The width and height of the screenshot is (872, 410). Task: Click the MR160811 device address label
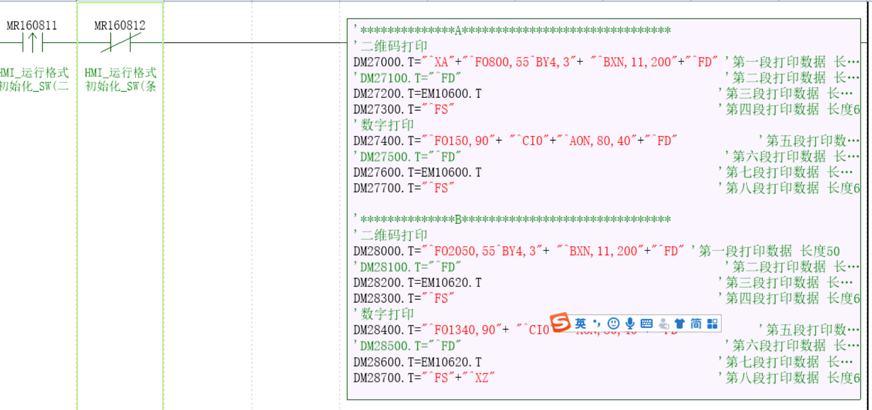(x=32, y=26)
